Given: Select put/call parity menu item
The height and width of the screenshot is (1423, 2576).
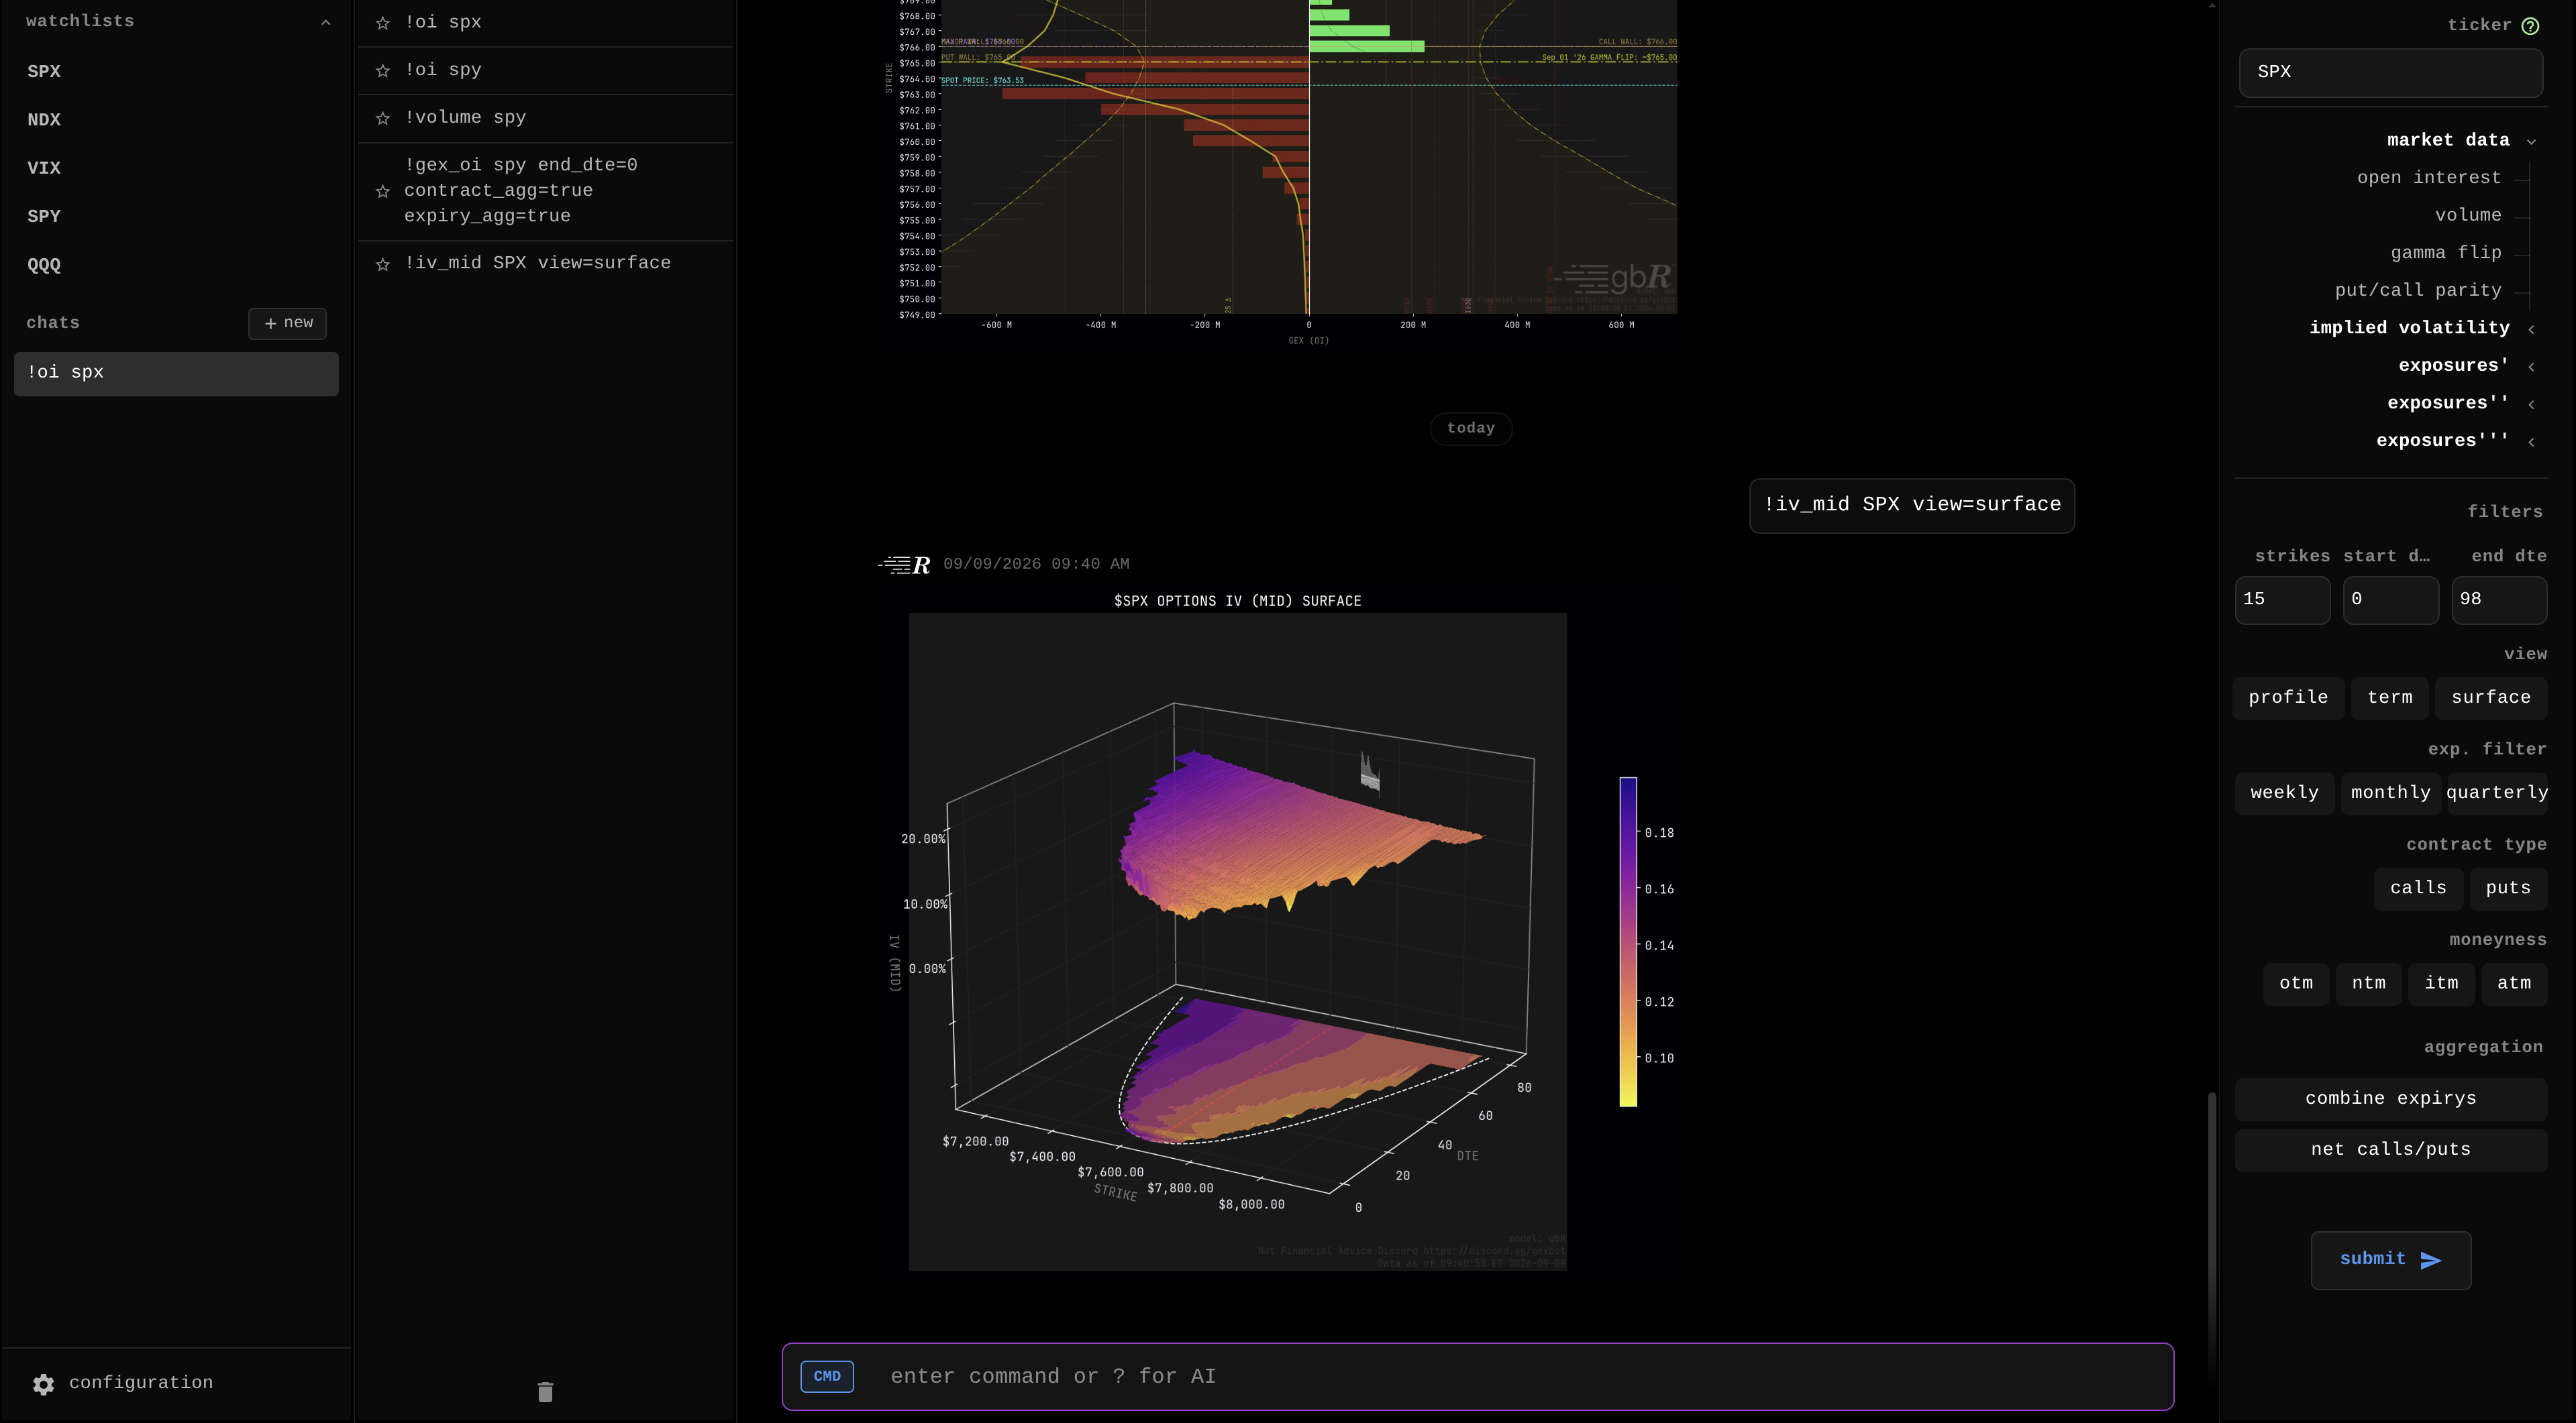Looking at the screenshot, I should [2417, 291].
